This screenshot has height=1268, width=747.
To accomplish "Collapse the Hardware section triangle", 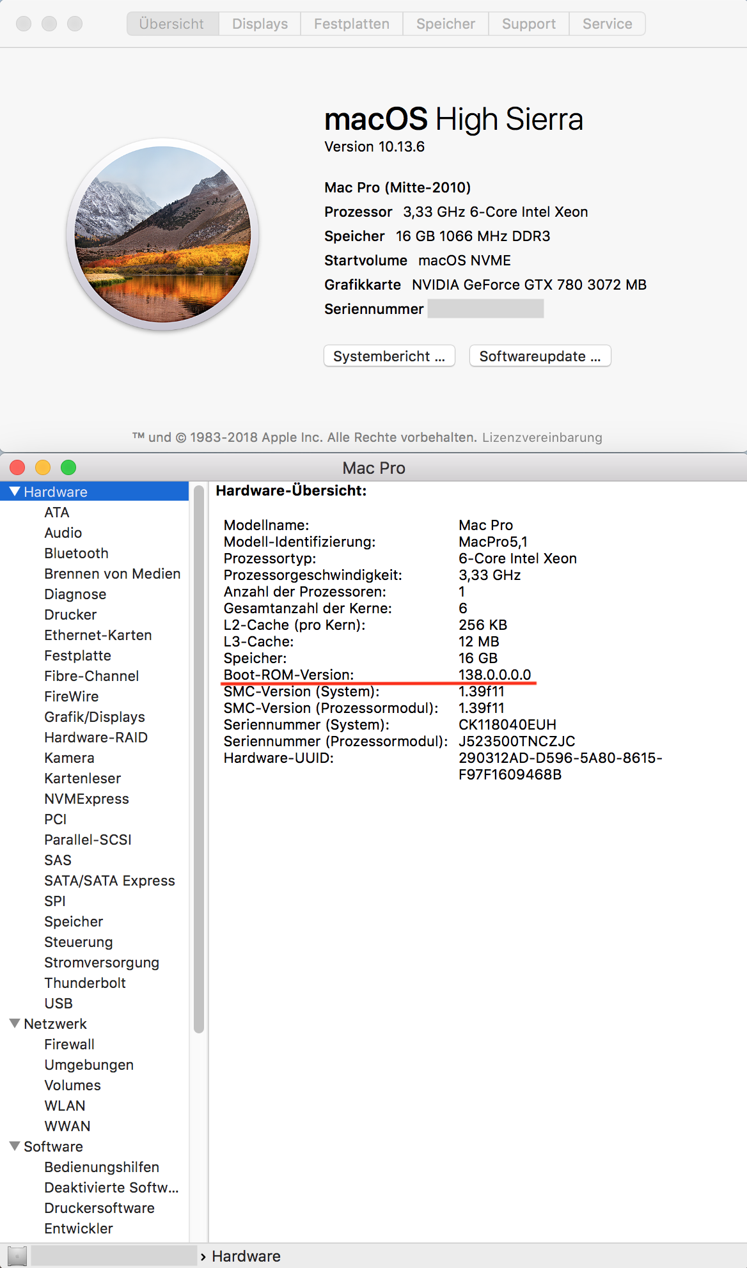I will coord(15,491).
